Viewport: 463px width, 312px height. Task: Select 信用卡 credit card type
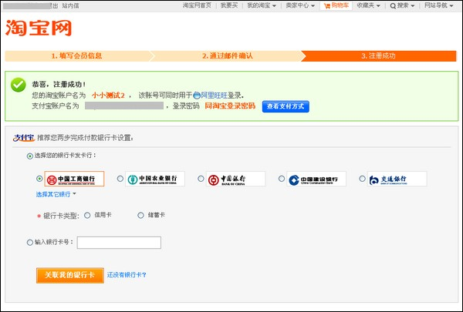click(87, 215)
